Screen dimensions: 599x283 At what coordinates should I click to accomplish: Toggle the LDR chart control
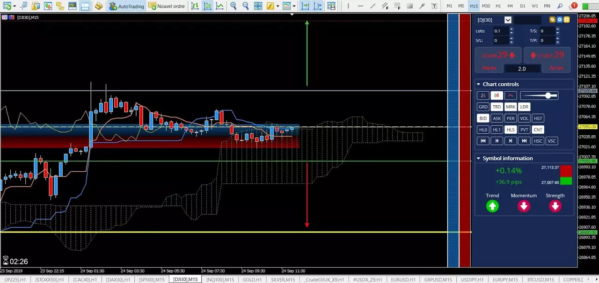[x=524, y=107]
